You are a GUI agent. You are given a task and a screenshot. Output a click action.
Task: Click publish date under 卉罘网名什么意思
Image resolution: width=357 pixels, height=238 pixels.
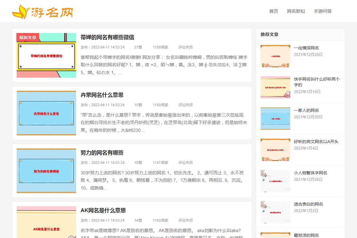[103, 105]
